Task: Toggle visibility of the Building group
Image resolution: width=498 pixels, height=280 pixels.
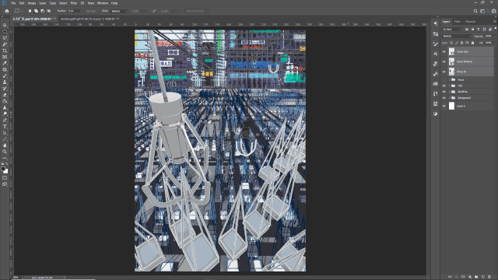Action: pos(444,92)
